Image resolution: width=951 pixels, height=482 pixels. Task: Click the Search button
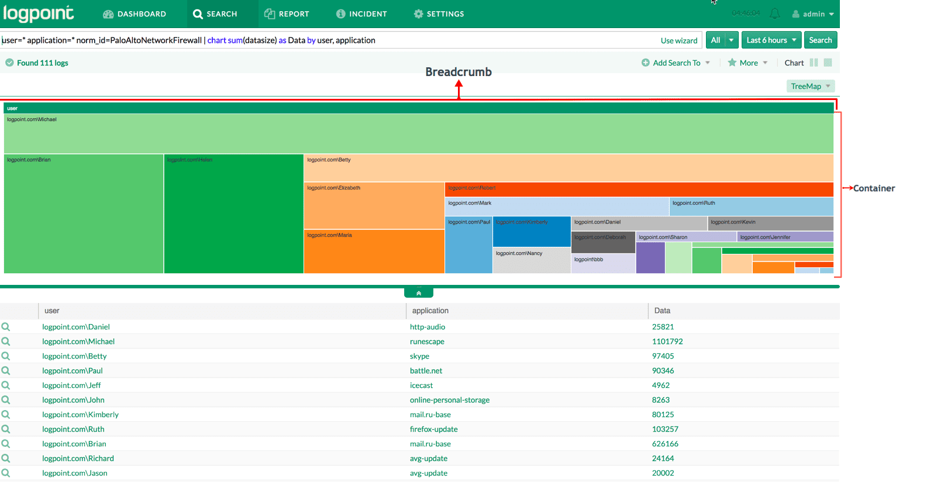pos(821,40)
